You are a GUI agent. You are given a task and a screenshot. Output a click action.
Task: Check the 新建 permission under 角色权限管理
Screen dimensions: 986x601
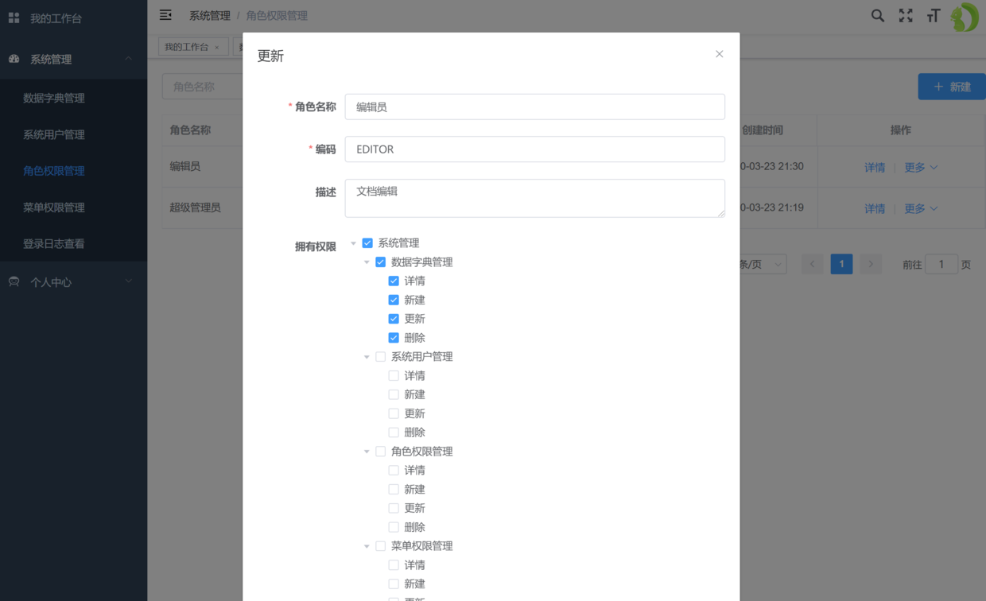[393, 489]
